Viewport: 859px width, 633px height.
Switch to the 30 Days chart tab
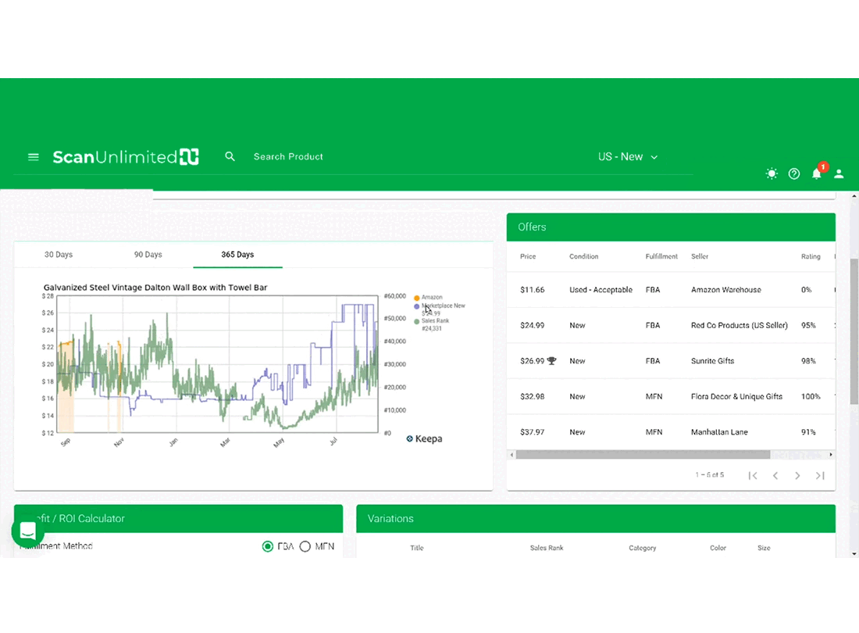[x=59, y=254]
